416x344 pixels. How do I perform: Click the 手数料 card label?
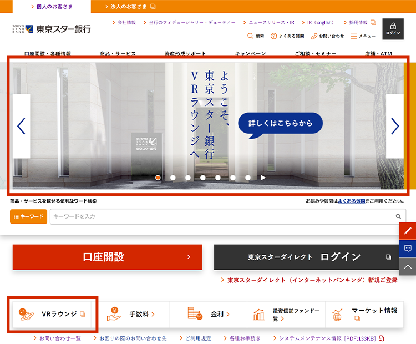point(139,314)
